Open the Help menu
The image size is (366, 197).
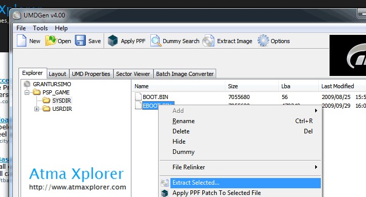61,28
